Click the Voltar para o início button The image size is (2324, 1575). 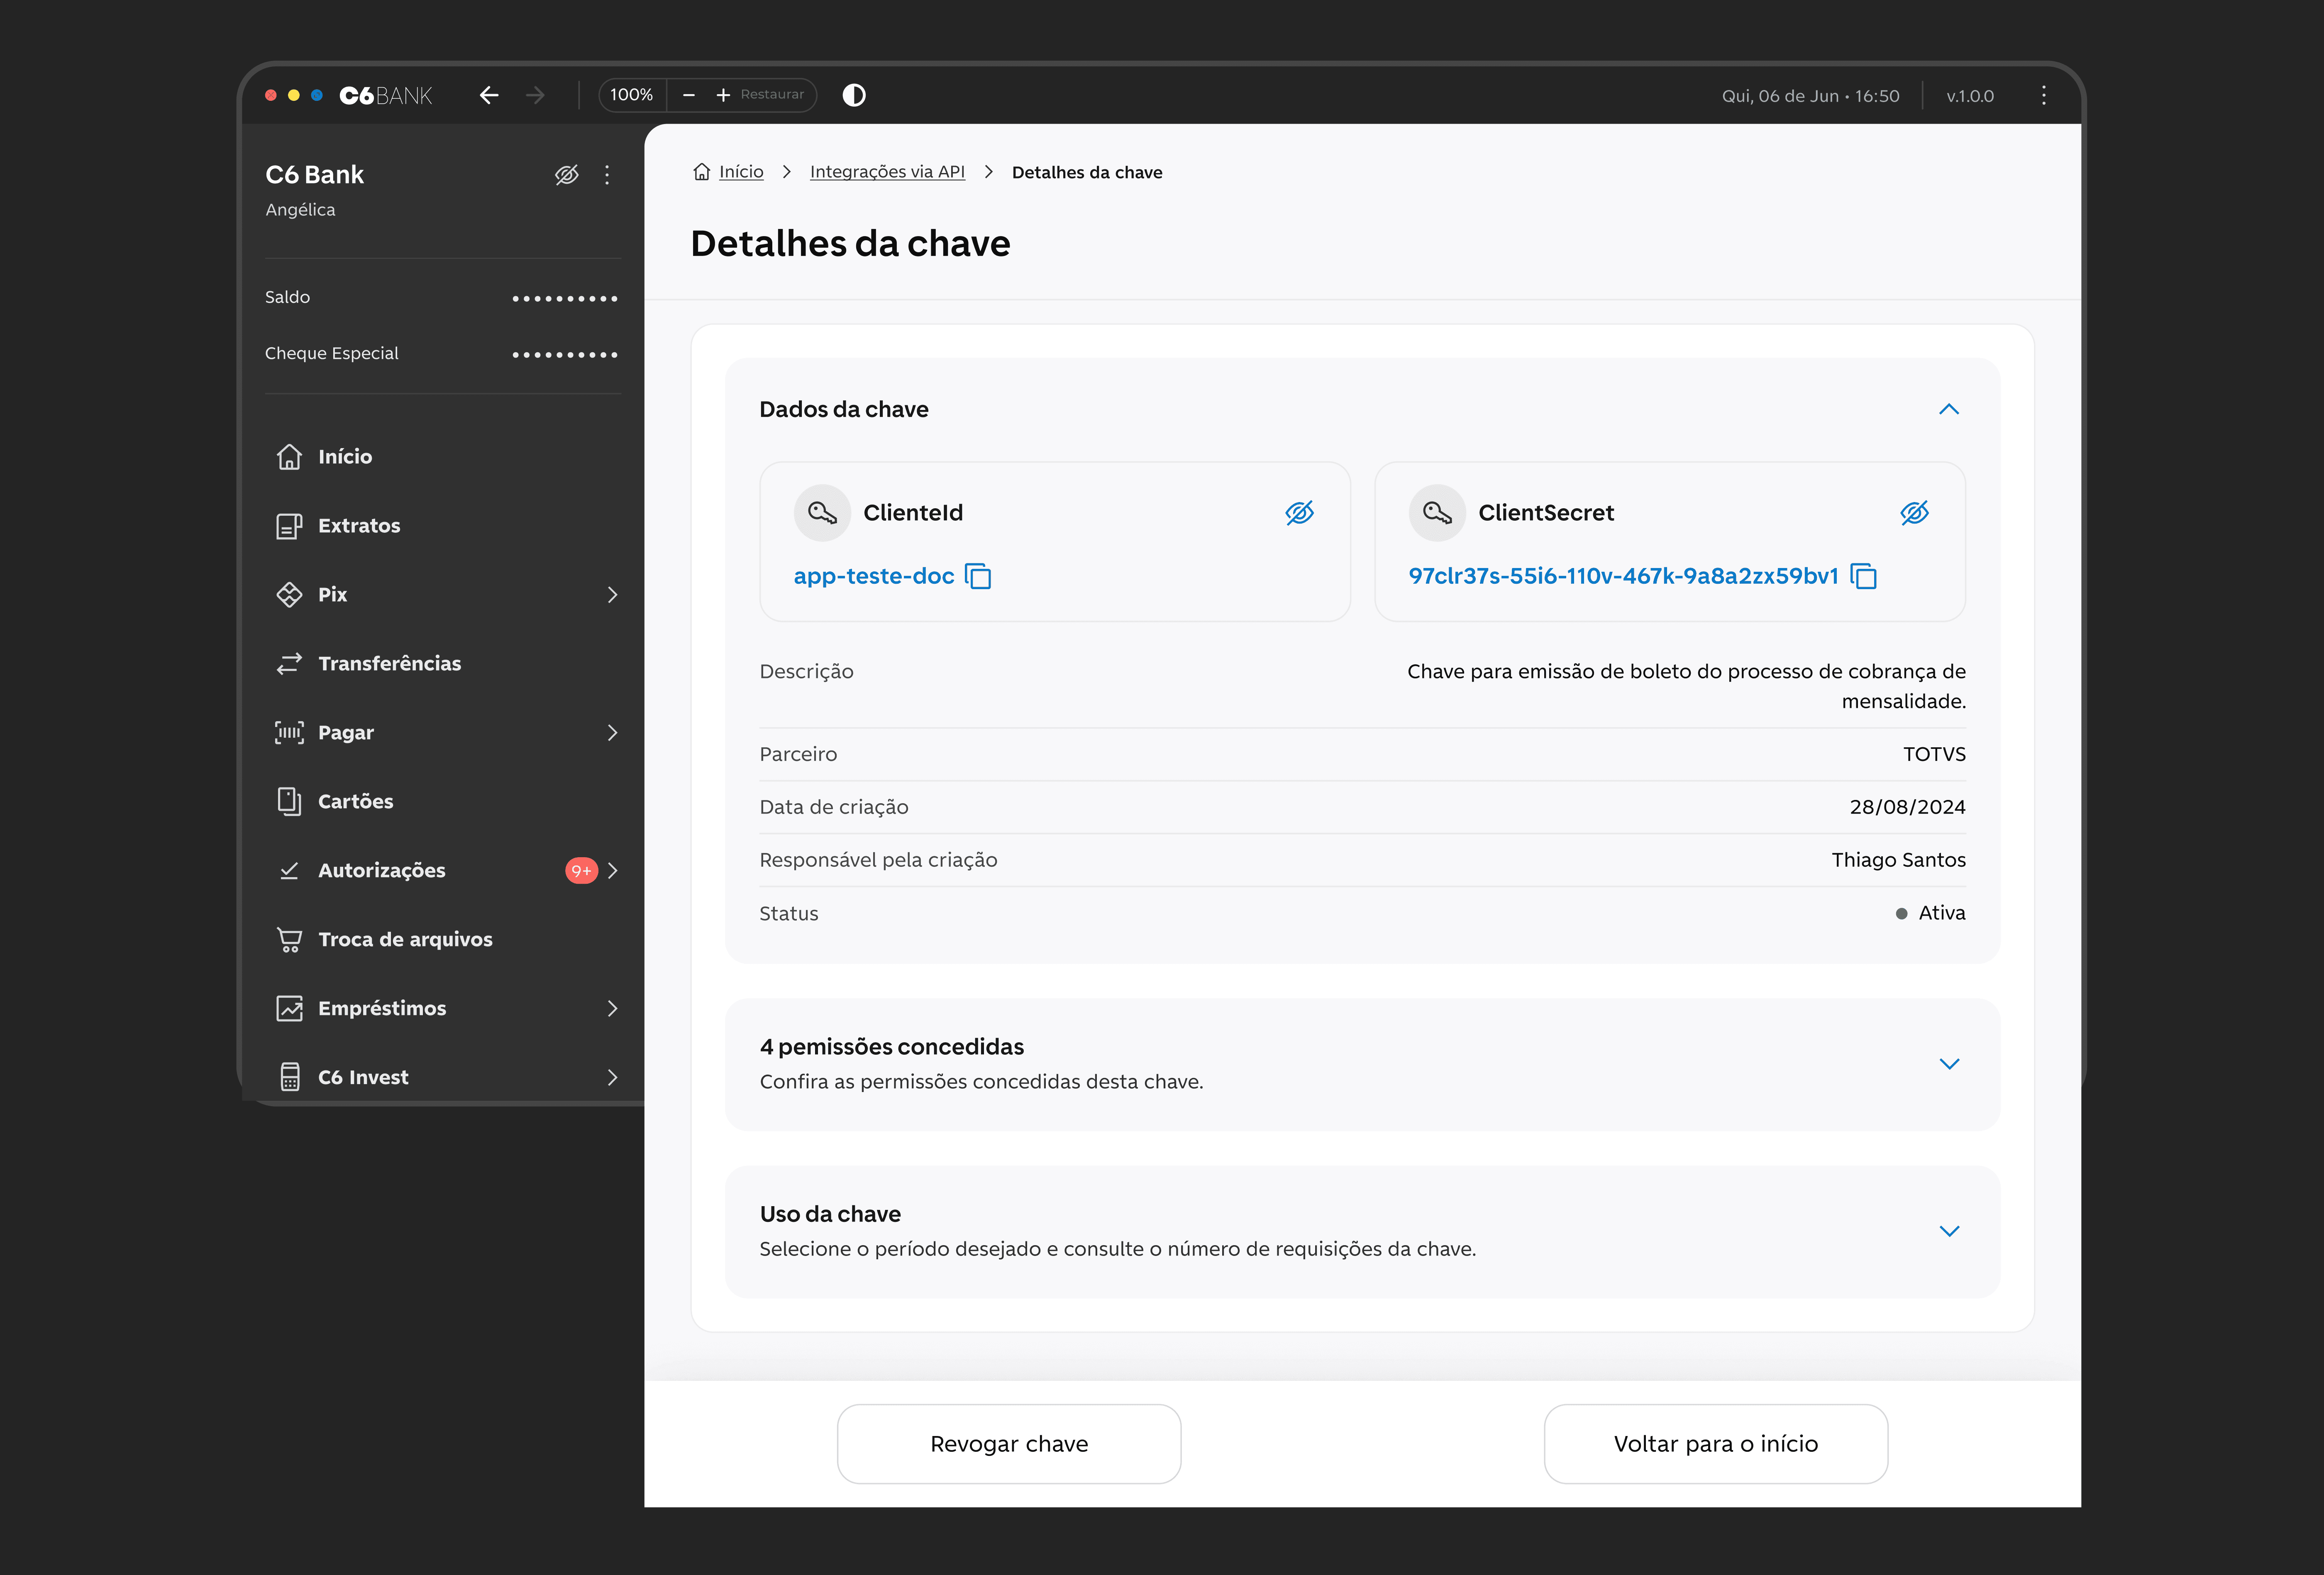point(1716,1444)
